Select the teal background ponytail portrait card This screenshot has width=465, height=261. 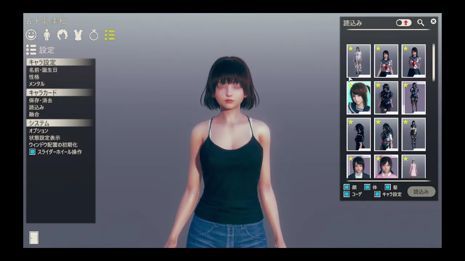359,98
